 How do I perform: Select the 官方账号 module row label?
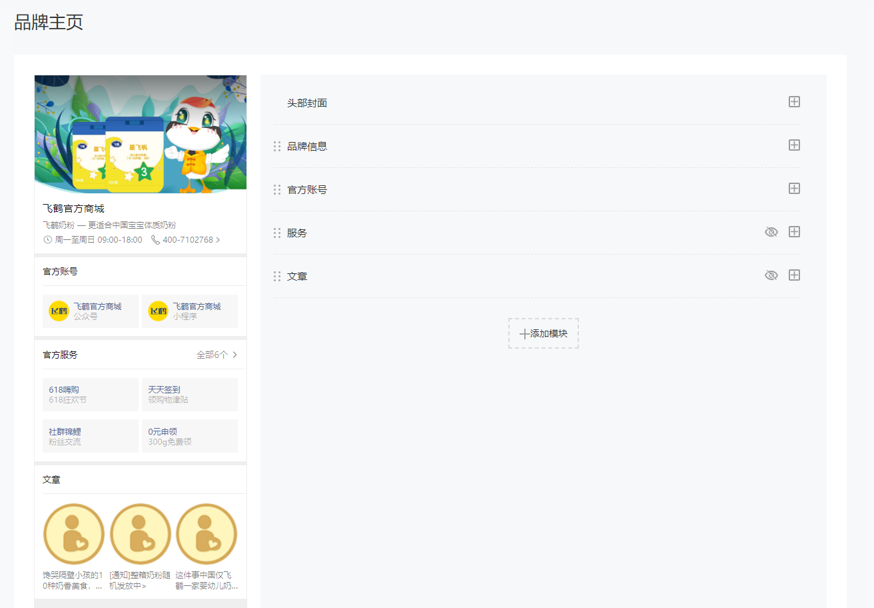(x=307, y=190)
